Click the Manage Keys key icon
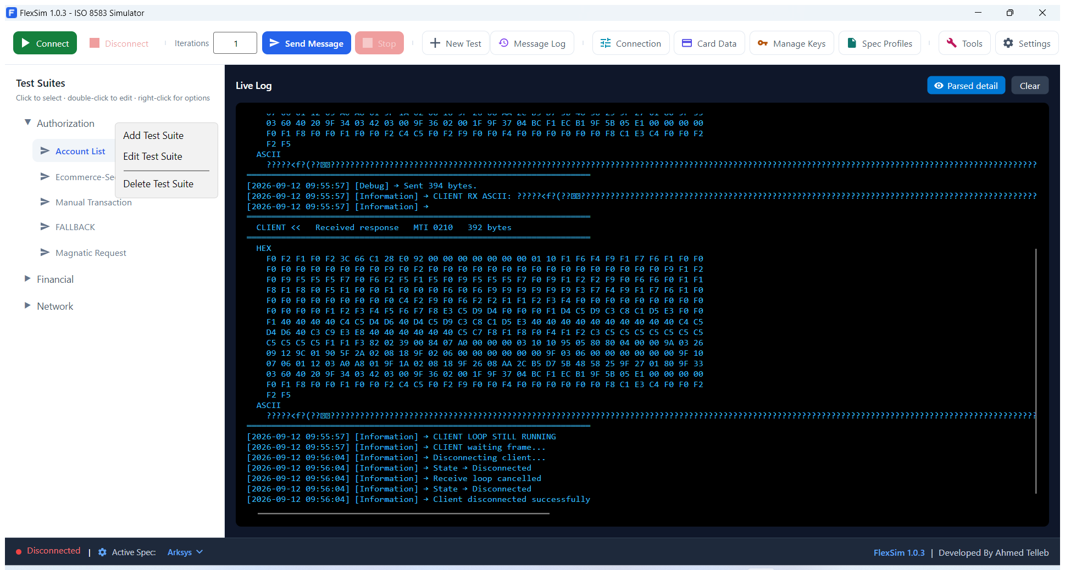 762,43
